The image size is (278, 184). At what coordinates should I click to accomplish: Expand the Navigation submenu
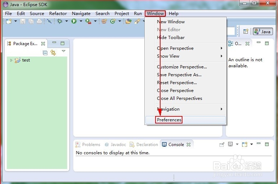pyautogui.click(x=185, y=109)
